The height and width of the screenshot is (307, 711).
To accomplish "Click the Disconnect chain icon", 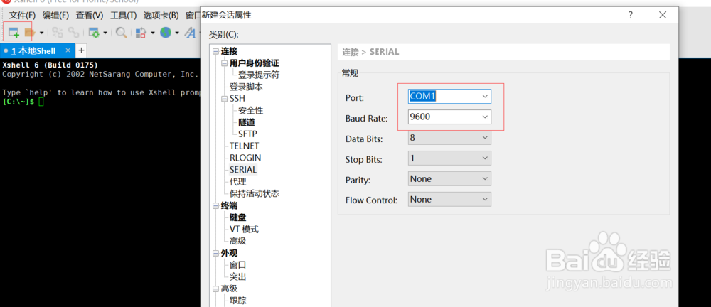I will (73, 33).
